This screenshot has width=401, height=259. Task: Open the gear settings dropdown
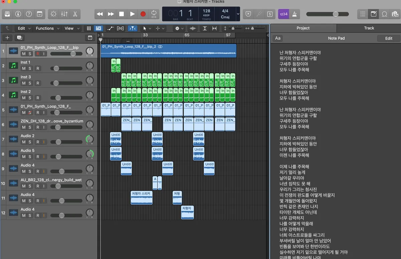179,28
